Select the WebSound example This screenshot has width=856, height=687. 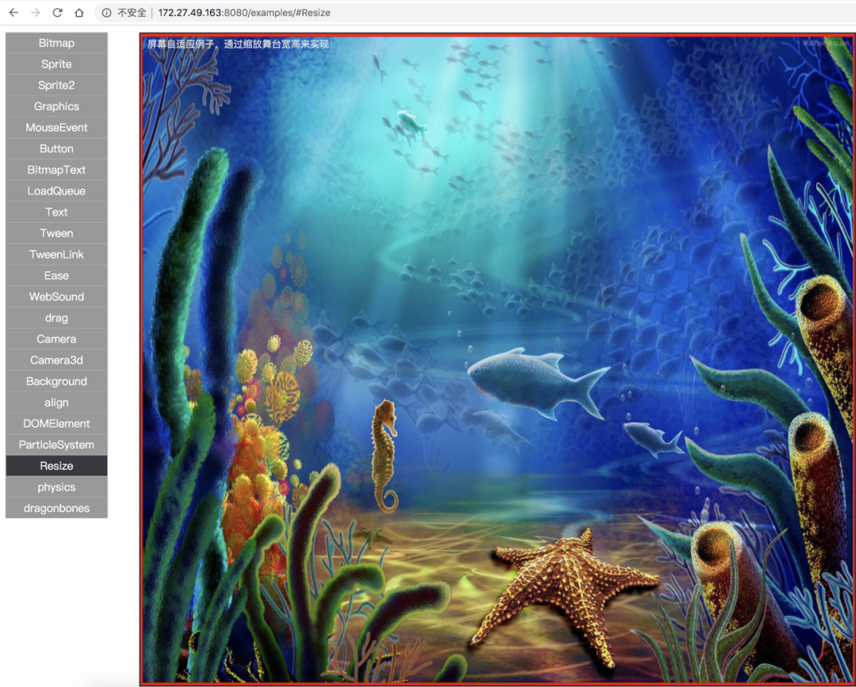pos(56,297)
